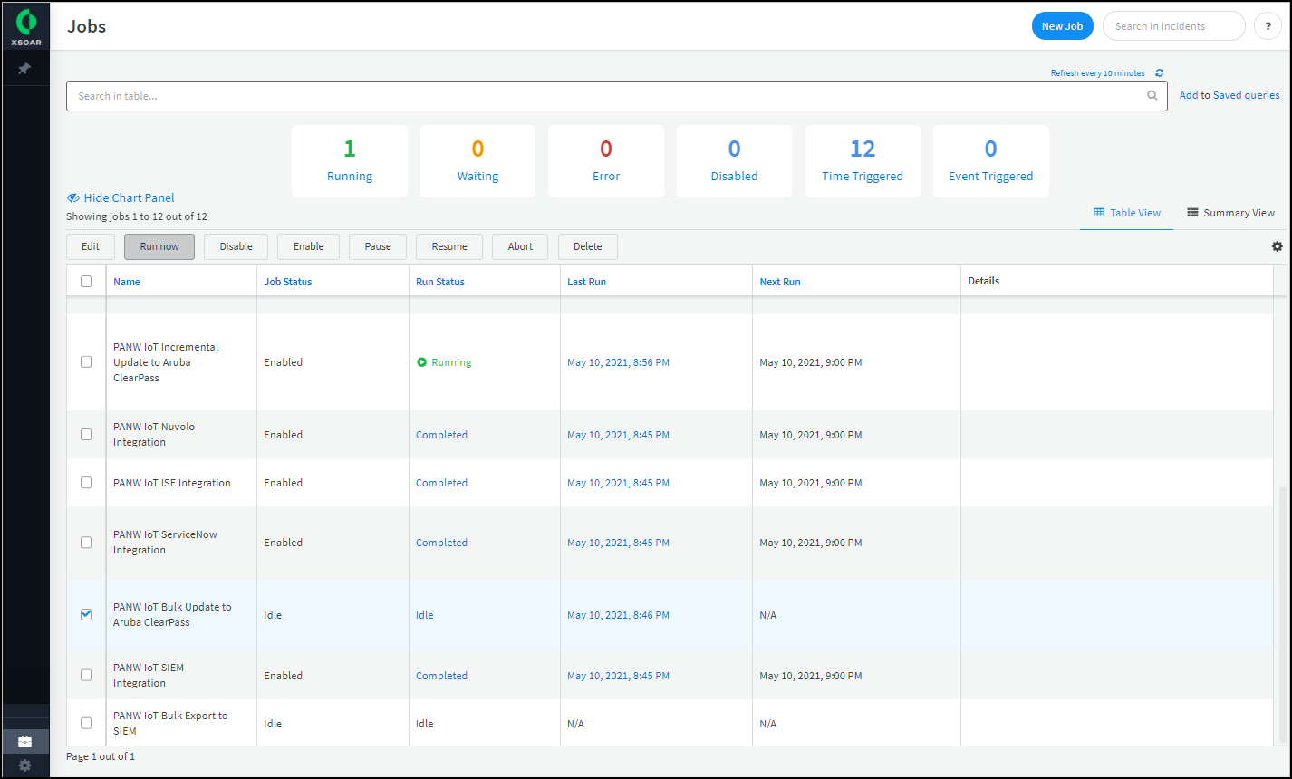Screen dimensions: 1292x779
Task: Switch to Summary View tab
Action: [x=1230, y=213]
